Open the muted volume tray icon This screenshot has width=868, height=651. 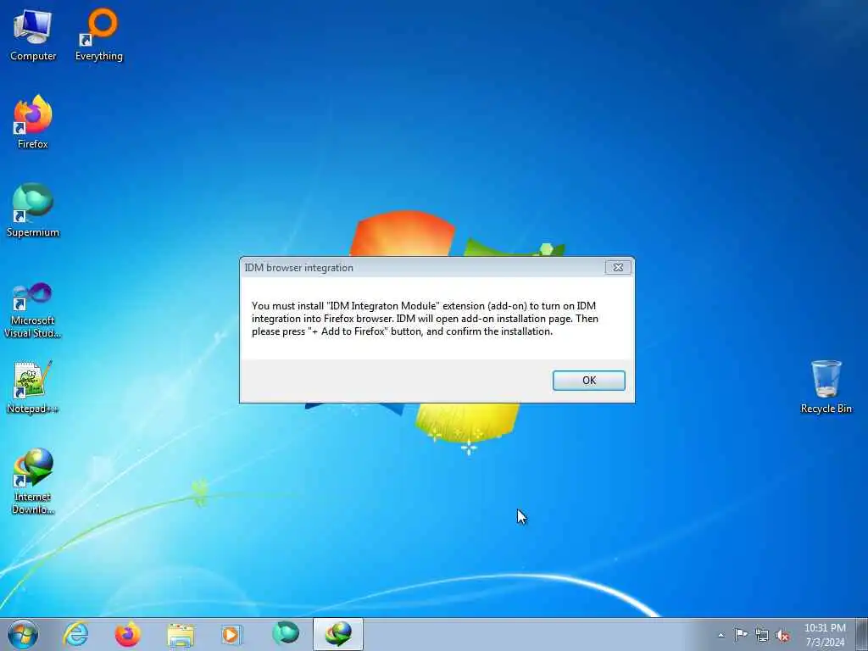(x=782, y=636)
